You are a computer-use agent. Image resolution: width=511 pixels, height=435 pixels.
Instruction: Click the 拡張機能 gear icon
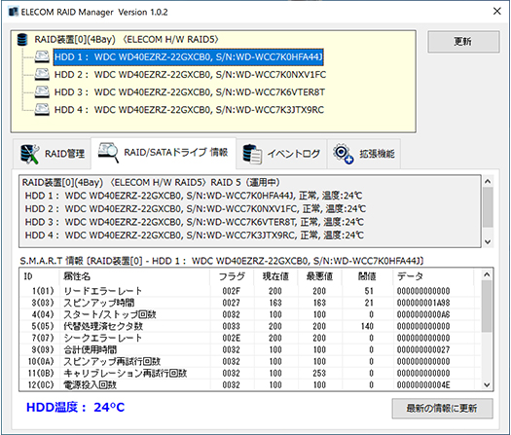[343, 154]
